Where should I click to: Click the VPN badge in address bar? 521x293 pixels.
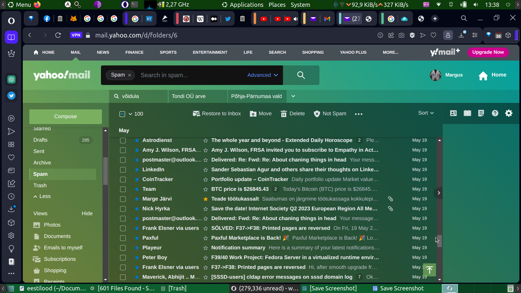point(76,35)
